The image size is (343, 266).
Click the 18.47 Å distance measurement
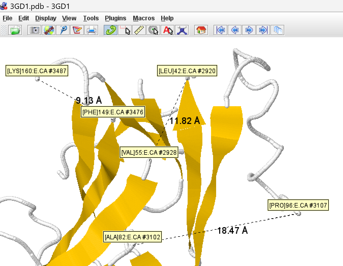point(232,230)
